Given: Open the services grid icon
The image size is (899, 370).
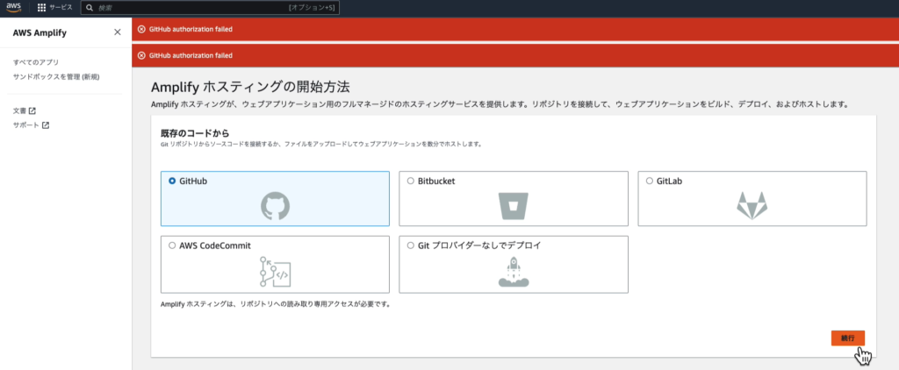Looking at the screenshot, I should [x=41, y=8].
